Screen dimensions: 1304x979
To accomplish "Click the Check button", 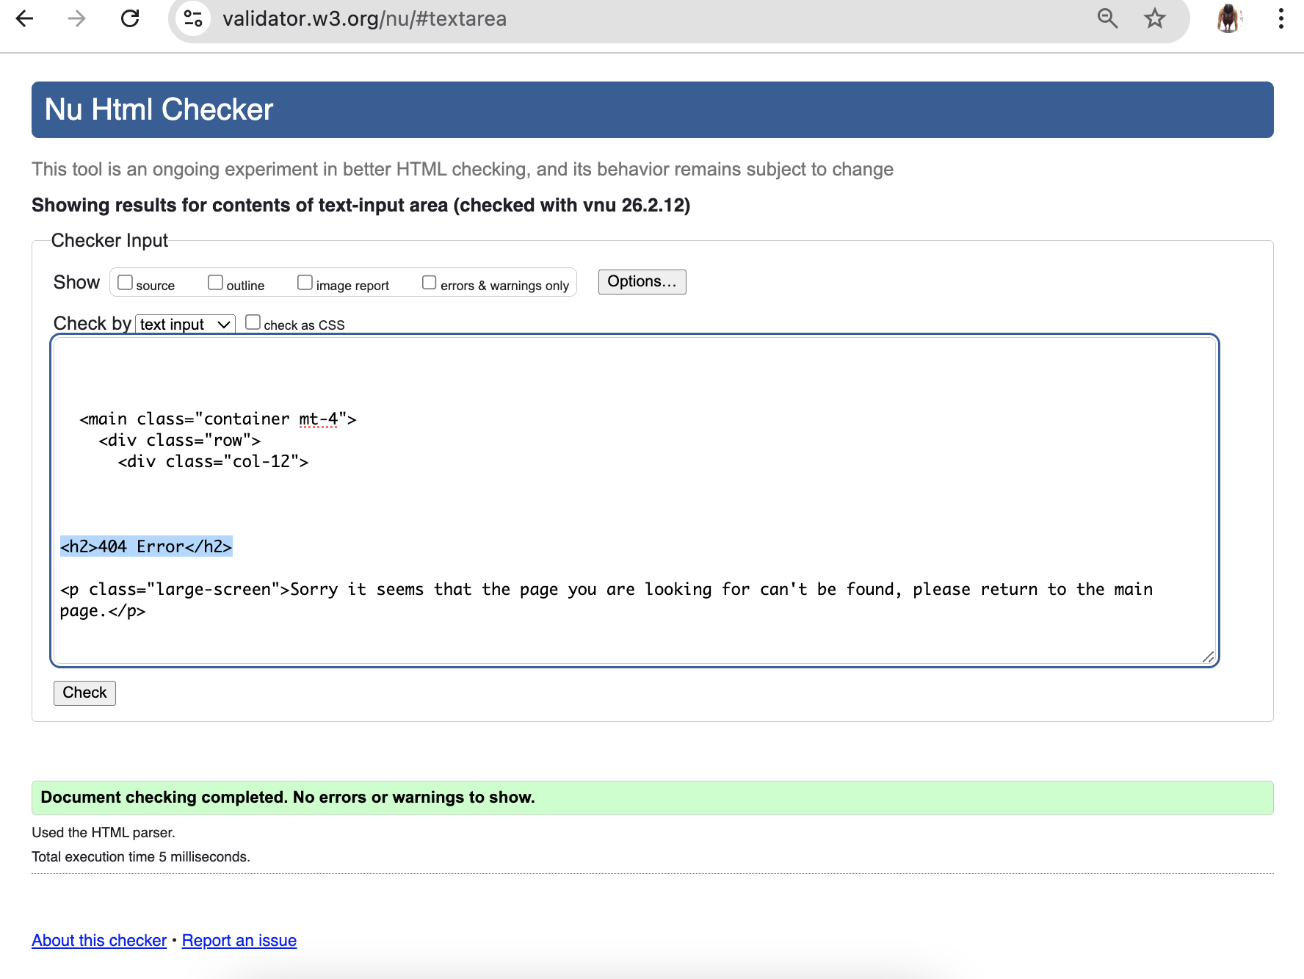I will pyautogui.click(x=84, y=693).
